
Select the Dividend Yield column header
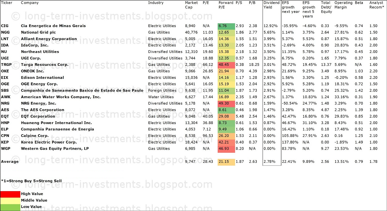tap(272, 5)
